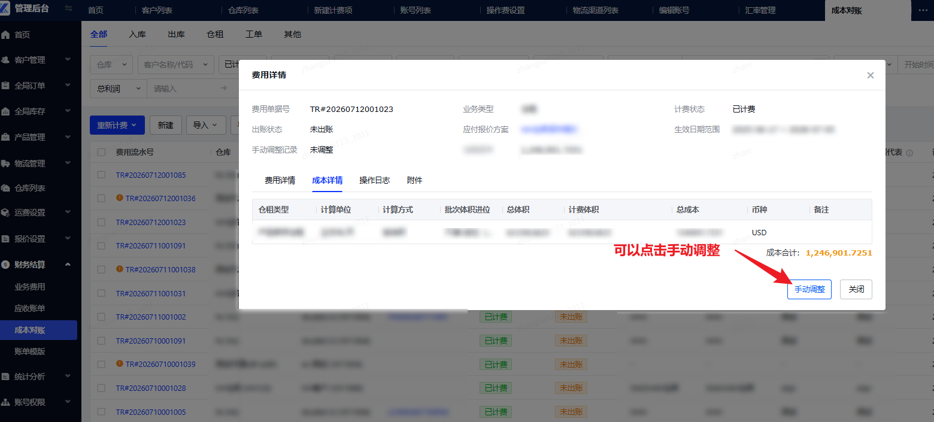
Task: Tick the select-all checkbox in table header
Action: click(x=101, y=153)
